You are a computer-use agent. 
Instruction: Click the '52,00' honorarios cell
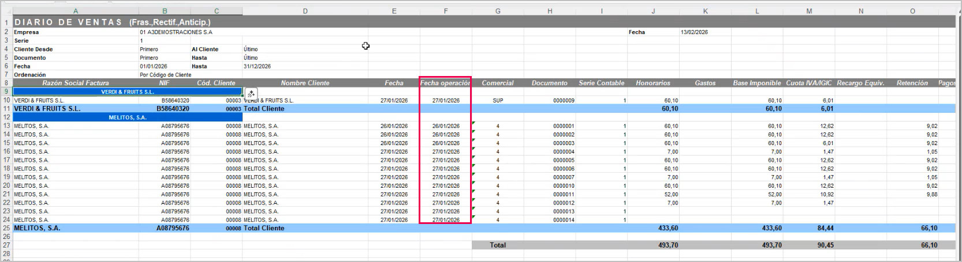tap(653, 194)
